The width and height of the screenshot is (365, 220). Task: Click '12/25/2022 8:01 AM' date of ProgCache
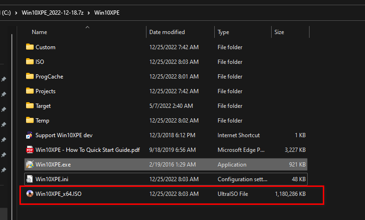coord(174,77)
